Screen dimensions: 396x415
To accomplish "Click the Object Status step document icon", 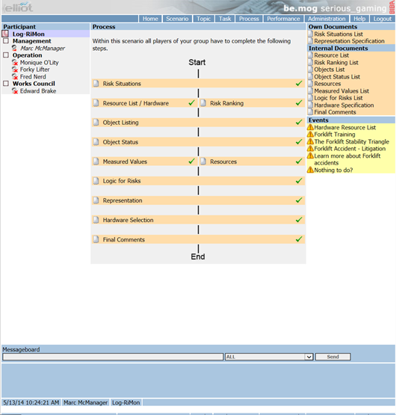I will 96,142.
